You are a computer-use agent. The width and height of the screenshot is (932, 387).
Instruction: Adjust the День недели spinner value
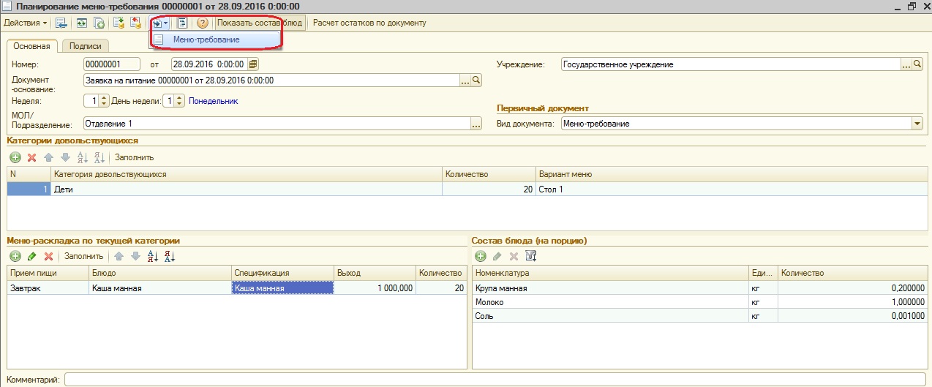[179, 101]
